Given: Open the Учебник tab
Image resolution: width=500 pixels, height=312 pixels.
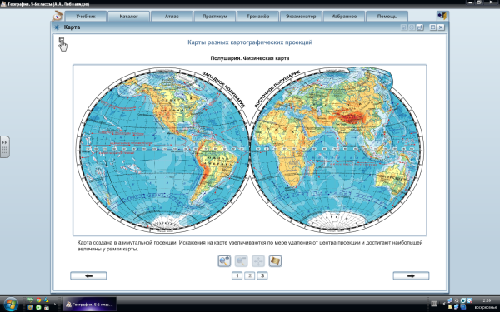Looking at the screenshot, I should 86,17.
